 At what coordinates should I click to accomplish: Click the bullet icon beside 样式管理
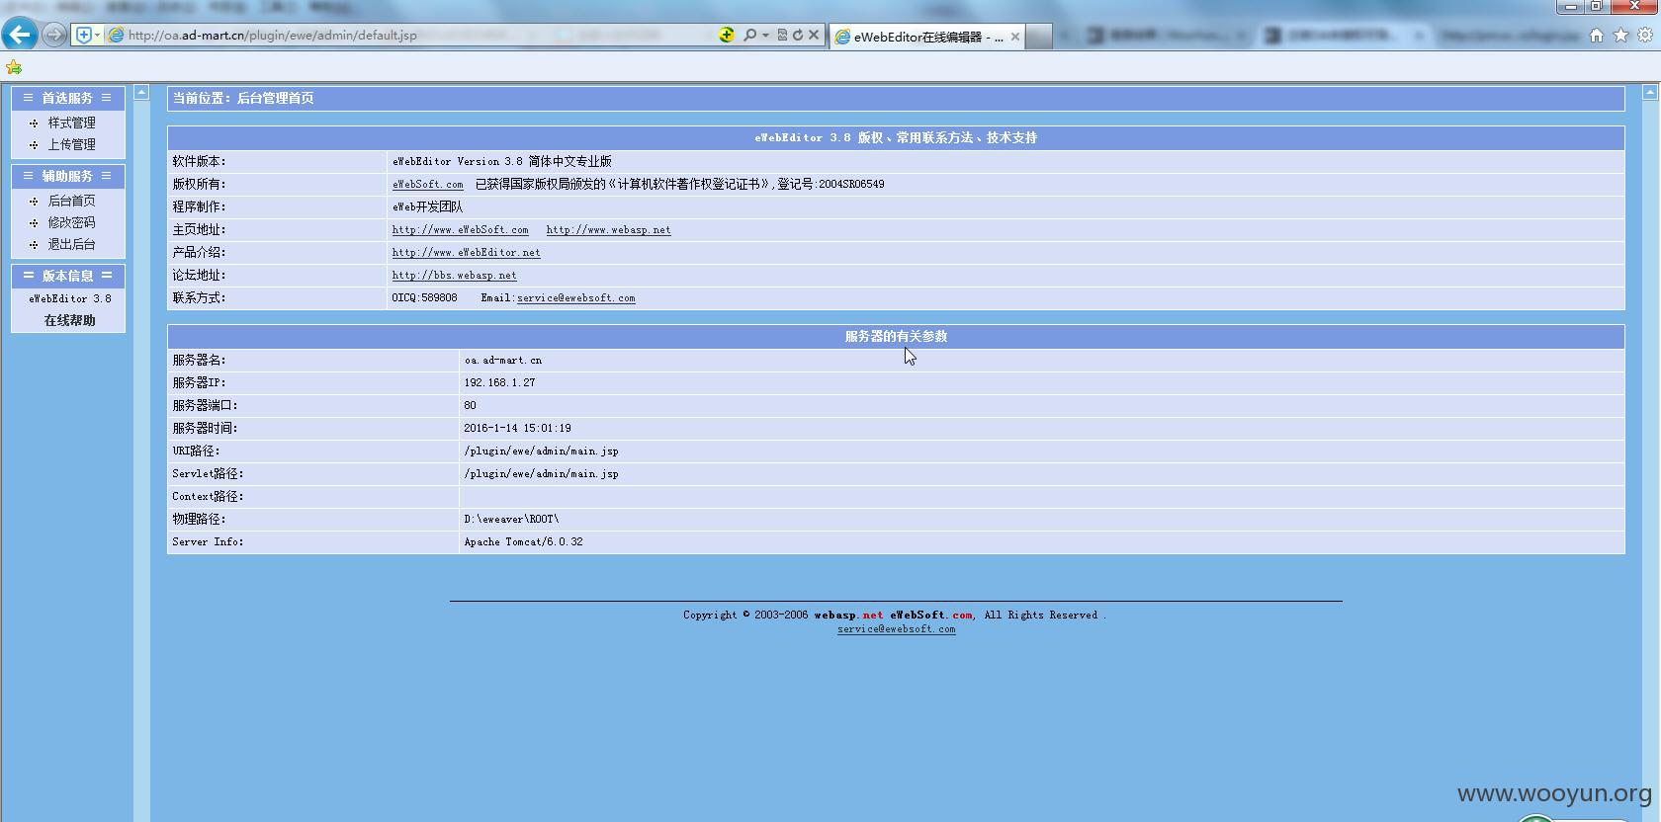pyautogui.click(x=34, y=123)
